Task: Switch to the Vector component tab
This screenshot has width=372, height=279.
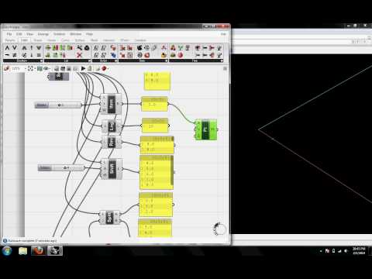Action: pyautogui.click(x=51, y=40)
